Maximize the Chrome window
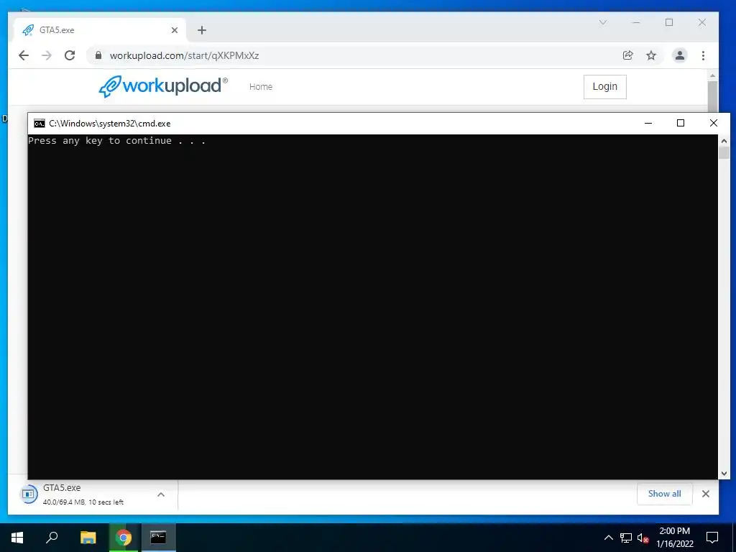736x552 pixels. tap(669, 22)
